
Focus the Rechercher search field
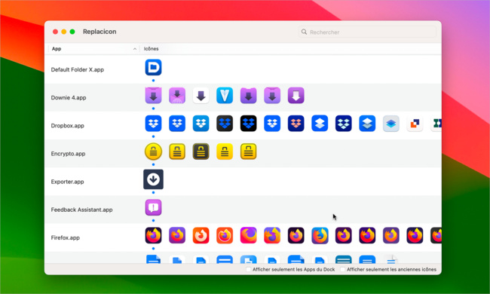pyautogui.click(x=367, y=32)
